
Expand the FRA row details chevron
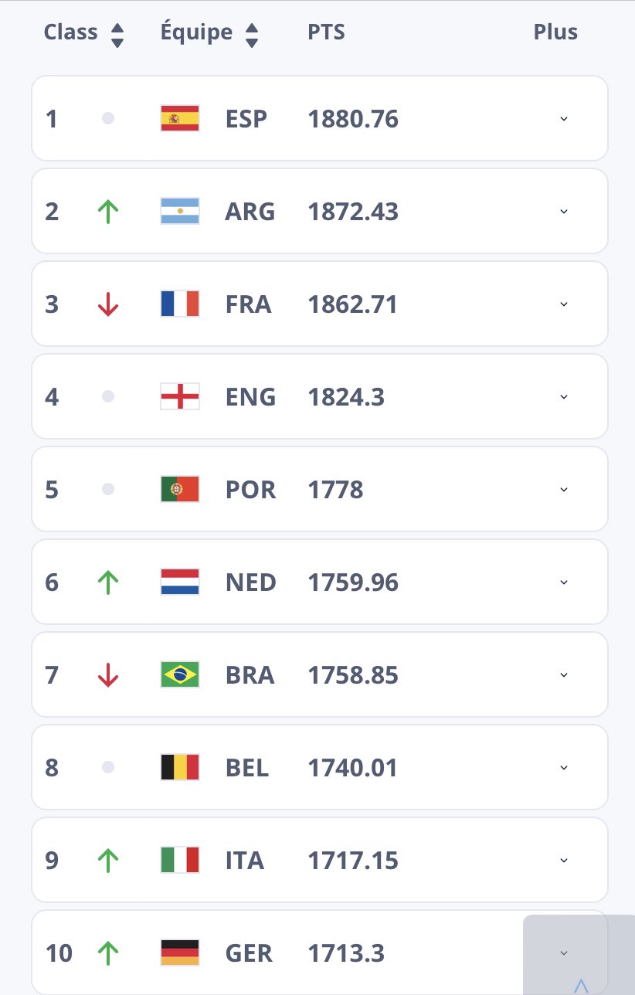click(x=563, y=304)
